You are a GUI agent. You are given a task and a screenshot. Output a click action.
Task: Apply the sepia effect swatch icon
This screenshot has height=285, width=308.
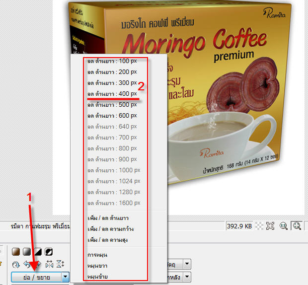click(x=16, y=252)
